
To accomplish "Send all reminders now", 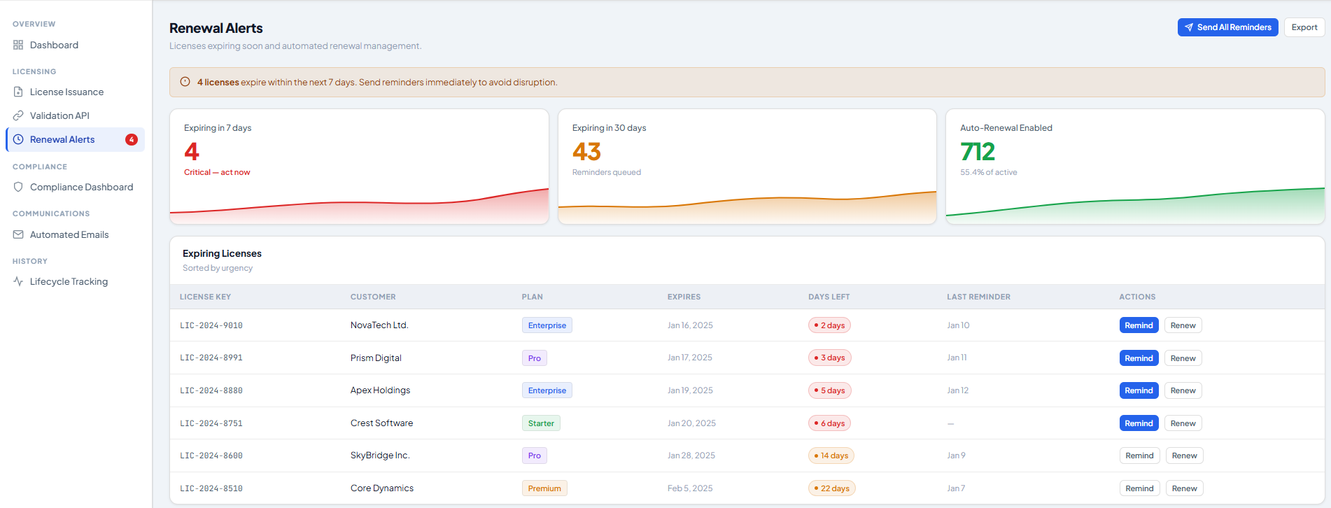I will coord(1227,27).
